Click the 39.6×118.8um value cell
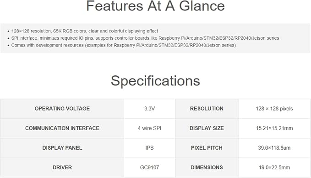 (x=274, y=148)
